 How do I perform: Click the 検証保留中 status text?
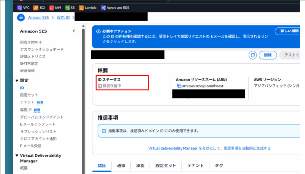112,86
